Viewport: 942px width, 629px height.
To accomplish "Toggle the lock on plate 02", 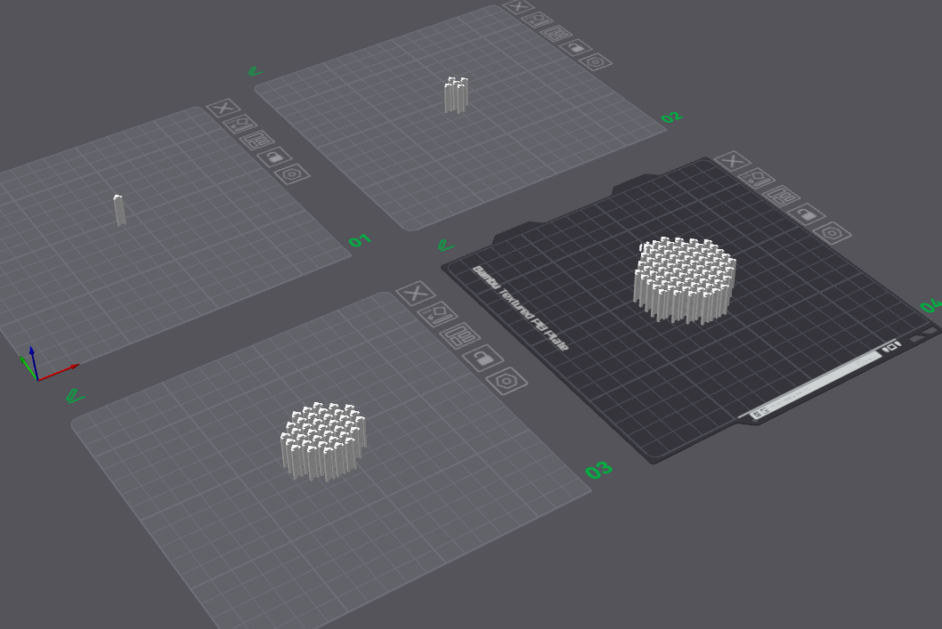I will point(574,47).
